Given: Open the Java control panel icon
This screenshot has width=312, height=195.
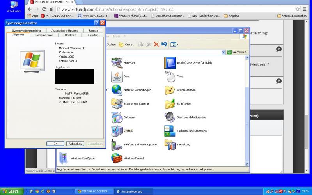Looking at the screenshot, I should 117,76.
